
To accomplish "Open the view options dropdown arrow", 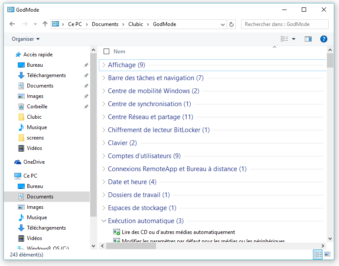I will pyautogui.click(x=293, y=39).
